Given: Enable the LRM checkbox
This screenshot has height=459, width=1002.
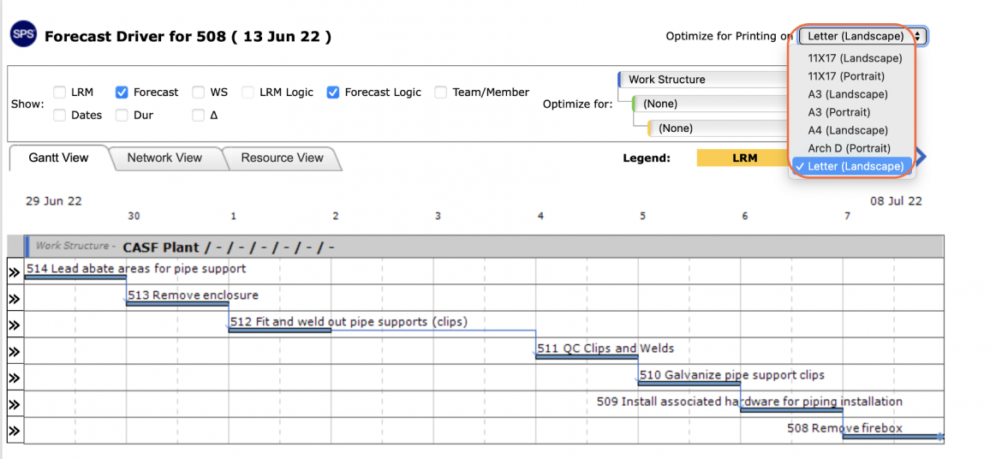Looking at the screenshot, I should click(x=59, y=92).
